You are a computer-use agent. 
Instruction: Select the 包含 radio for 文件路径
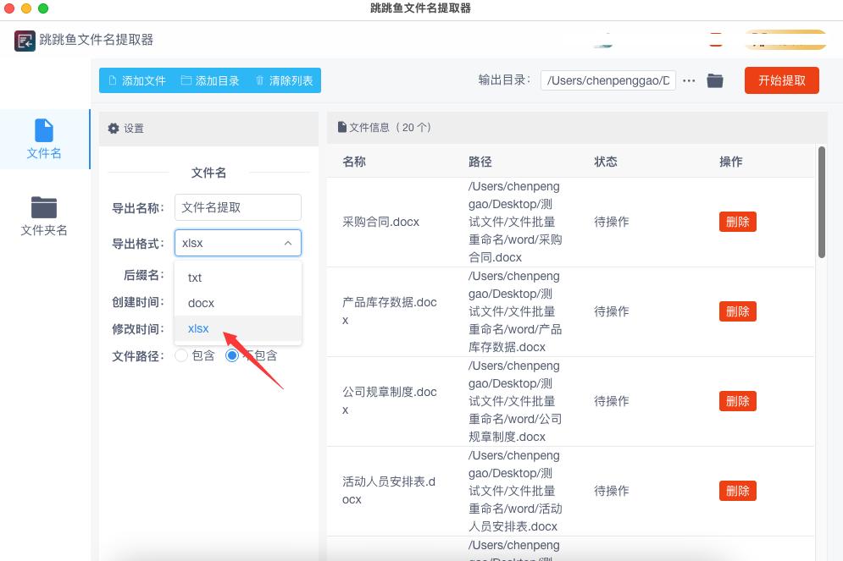point(180,355)
